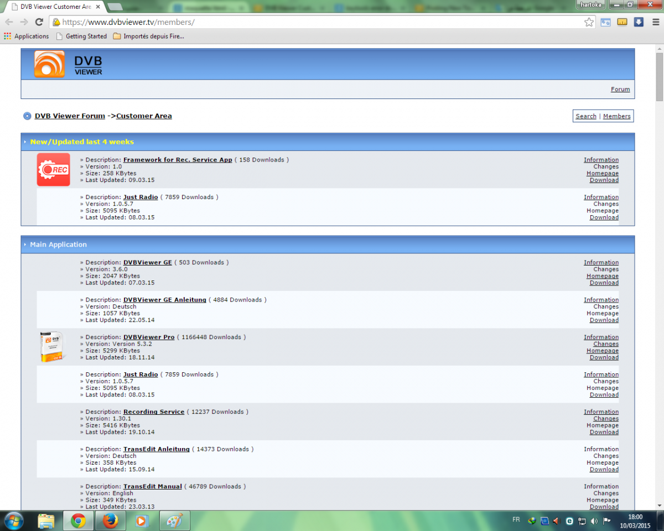This screenshot has height=531, width=664.
Task: Open Firefox from the taskbar
Action: (x=110, y=520)
